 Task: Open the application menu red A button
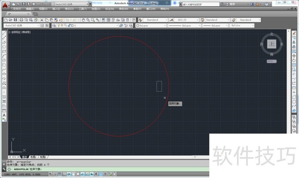(5, 5)
